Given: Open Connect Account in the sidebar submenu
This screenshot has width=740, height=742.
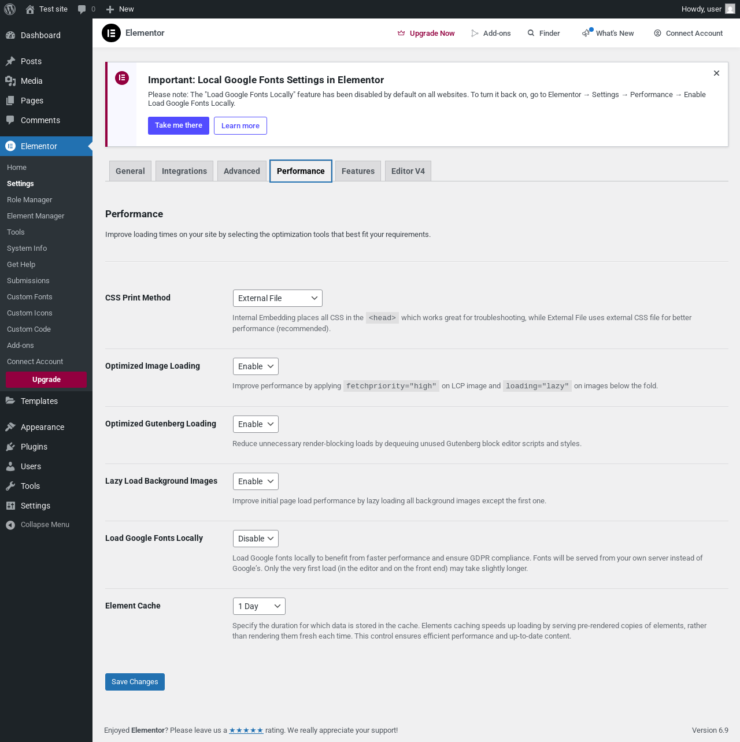Looking at the screenshot, I should tap(35, 362).
